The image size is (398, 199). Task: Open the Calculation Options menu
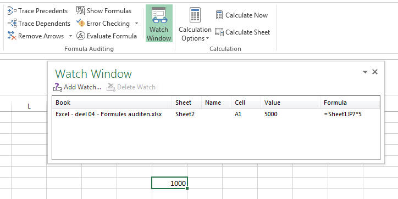[195, 24]
